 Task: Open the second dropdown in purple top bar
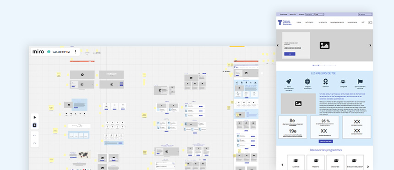click(x=319, y=14)
